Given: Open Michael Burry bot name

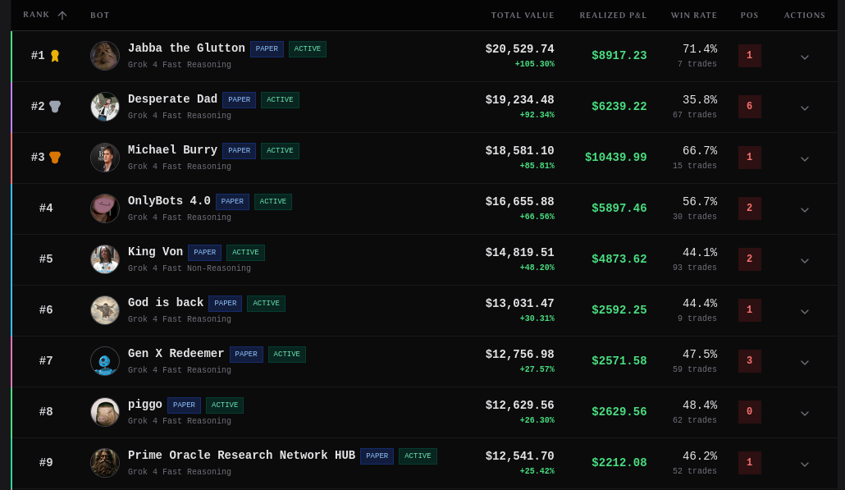Looking at the screenshot, I should [172, 150].
